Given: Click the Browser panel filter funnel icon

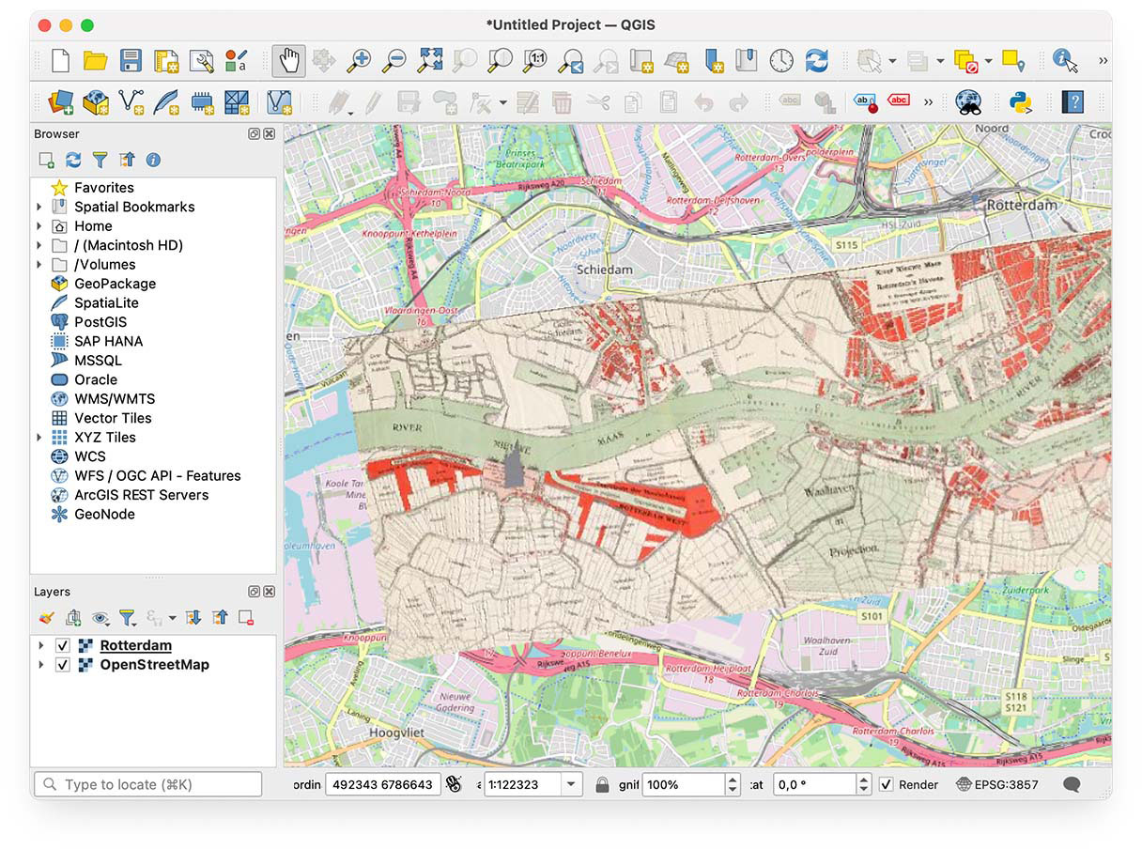Looking at the screenshot, I should coord(100,161).
